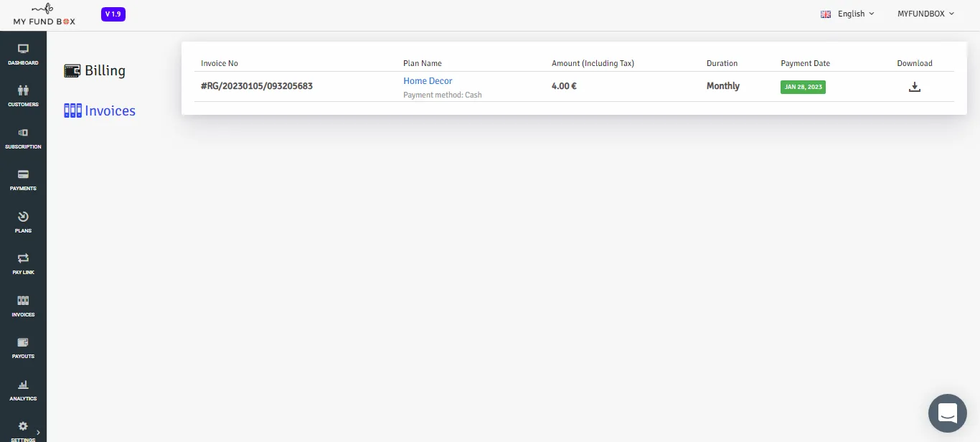The height and width of the screenshot is (442, 980).
Task: Click the Duration column header
Action: [722, 63]
